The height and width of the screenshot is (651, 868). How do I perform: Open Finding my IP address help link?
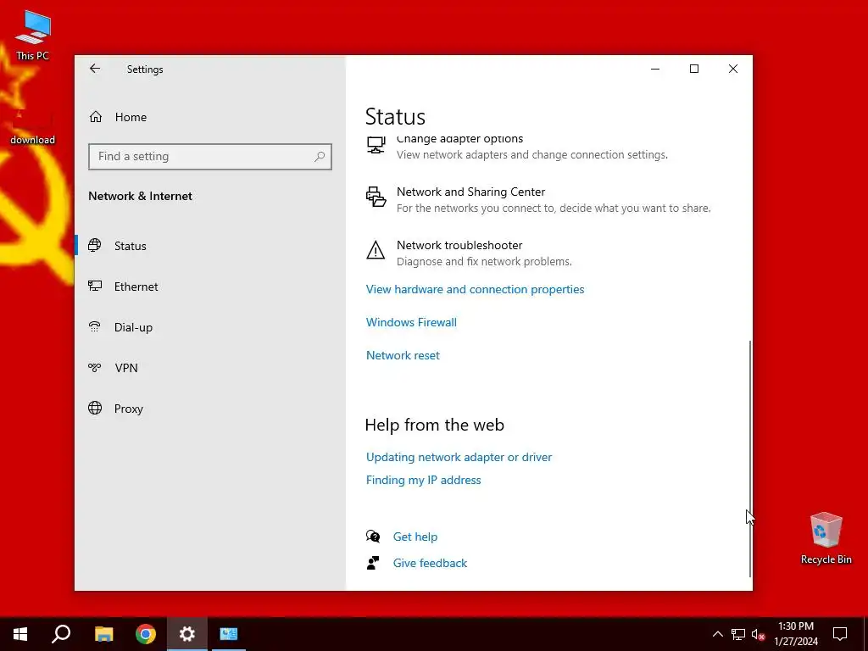click(x=424, y=480)
